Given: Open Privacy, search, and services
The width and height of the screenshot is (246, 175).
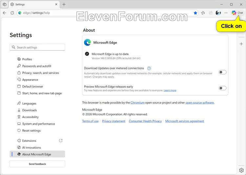Looking at the screenshot, I should (x=38, y=73).
